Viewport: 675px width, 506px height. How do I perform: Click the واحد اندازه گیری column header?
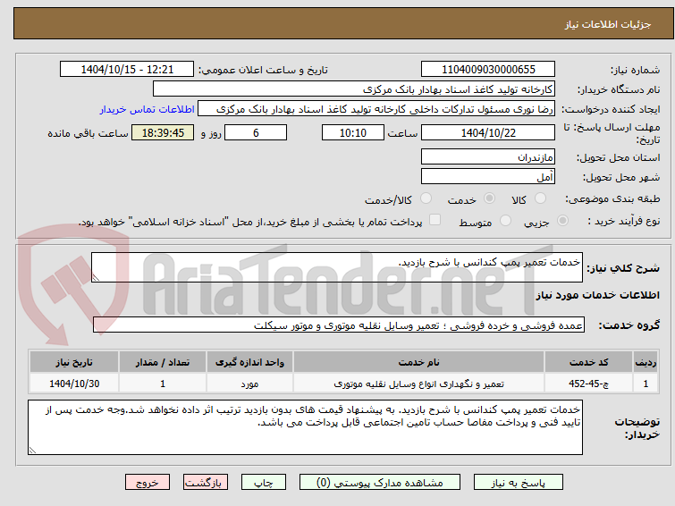249,362
